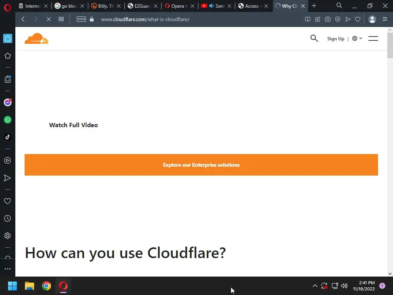
Task: Open a new tab
Action: (314, 5)
